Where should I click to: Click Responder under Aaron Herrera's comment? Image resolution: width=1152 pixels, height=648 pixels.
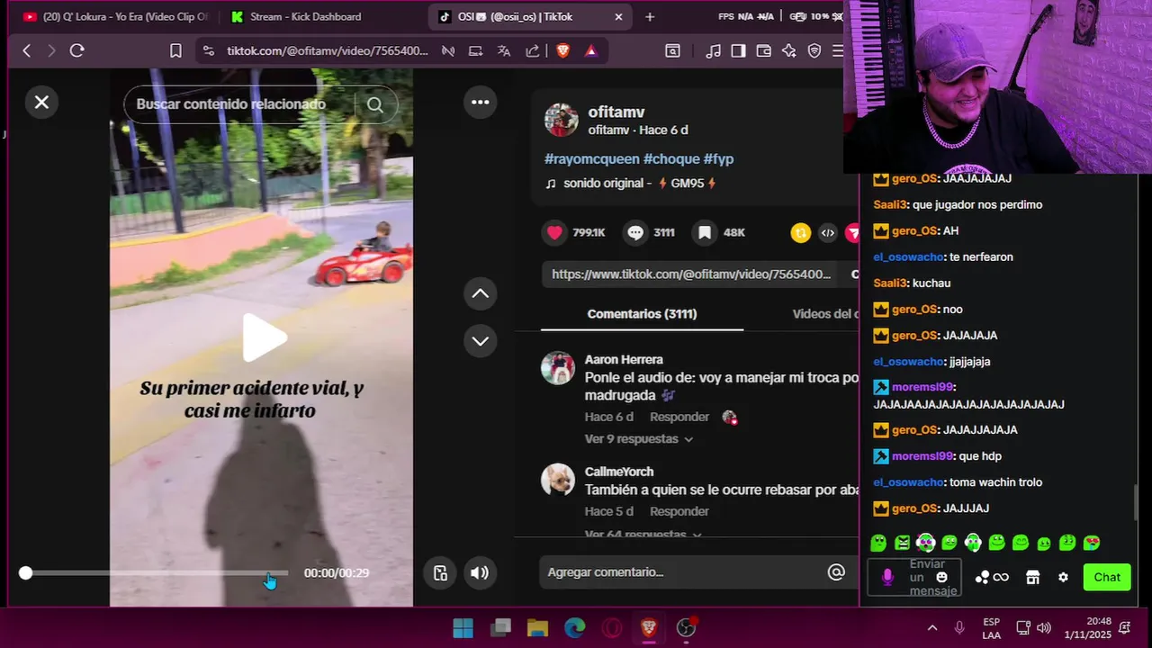point(679,417)
